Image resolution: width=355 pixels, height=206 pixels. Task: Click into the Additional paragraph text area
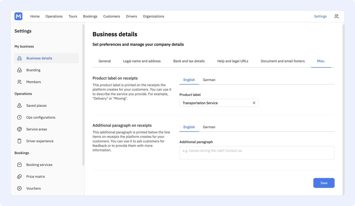257,153
